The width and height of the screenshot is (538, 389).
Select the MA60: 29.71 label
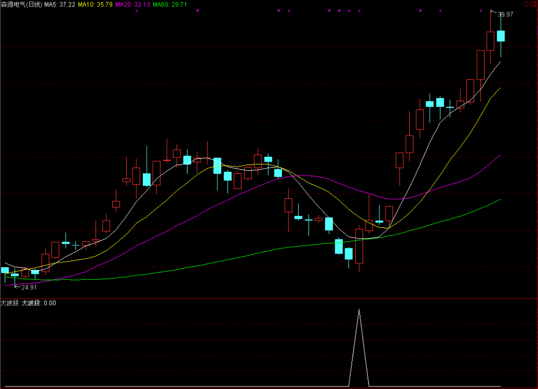pos(169,4)
